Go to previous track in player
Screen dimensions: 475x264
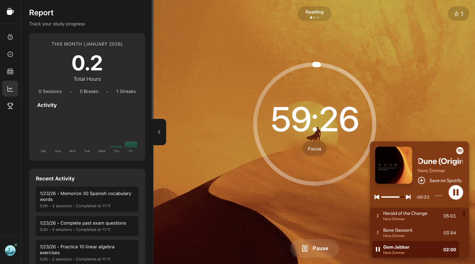377,197
